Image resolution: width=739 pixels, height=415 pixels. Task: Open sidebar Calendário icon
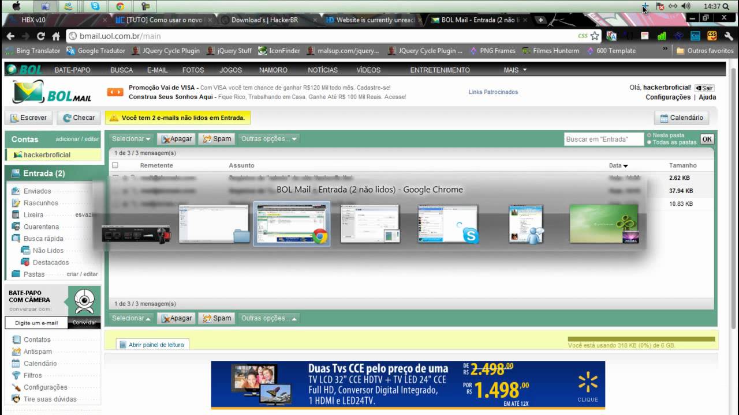click(16, 364)
